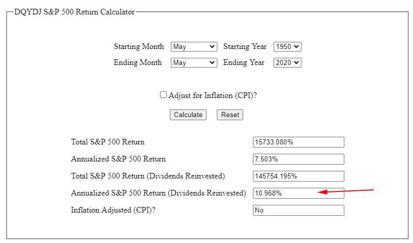Hit the Reset button
413x243 pixels.
pyautogui.click(x=230, y=115)
